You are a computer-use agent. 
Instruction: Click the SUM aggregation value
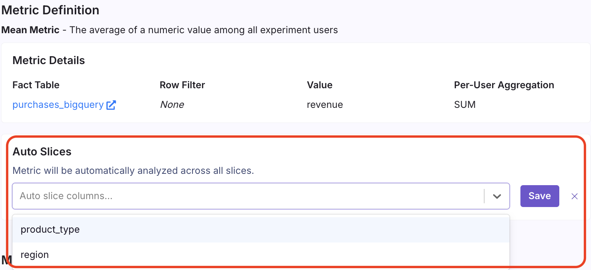(x=465, y=105)
